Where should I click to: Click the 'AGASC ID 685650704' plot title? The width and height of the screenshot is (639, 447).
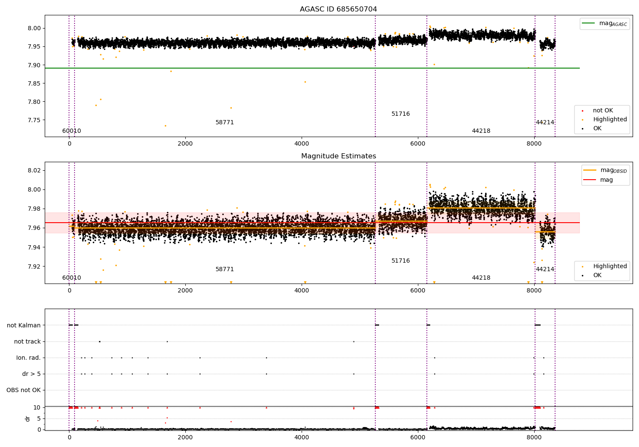[338, 9]
